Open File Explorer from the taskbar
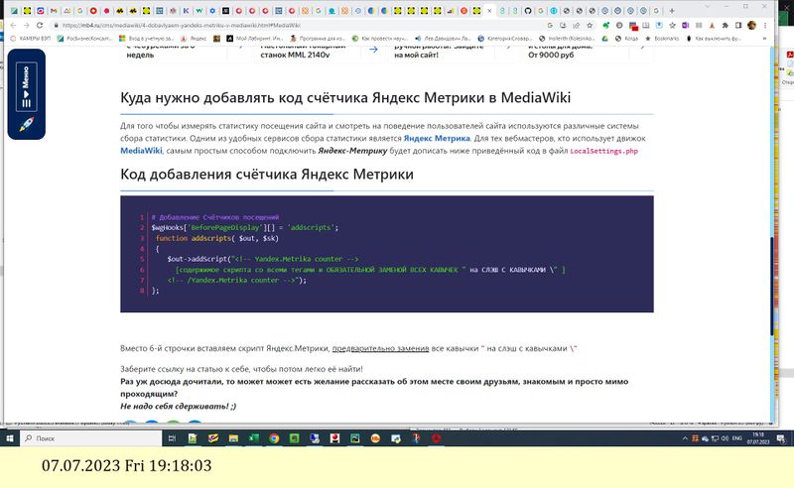This screenshot has width=794, height=488. pos(233,438)
